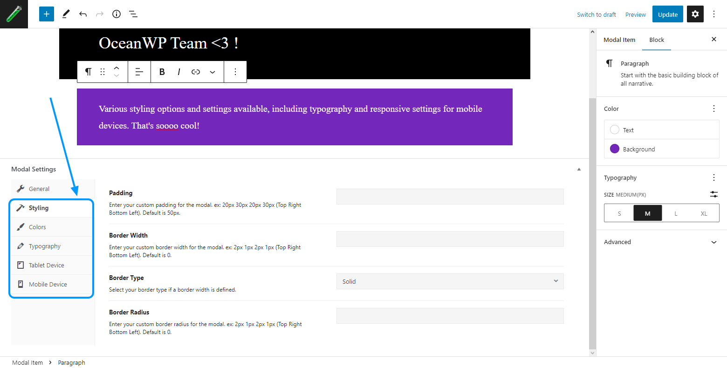The width and height of the screenshot is (727, 368).
Task: Open editor settings gear icon
Action: click(x=695, y=14)
